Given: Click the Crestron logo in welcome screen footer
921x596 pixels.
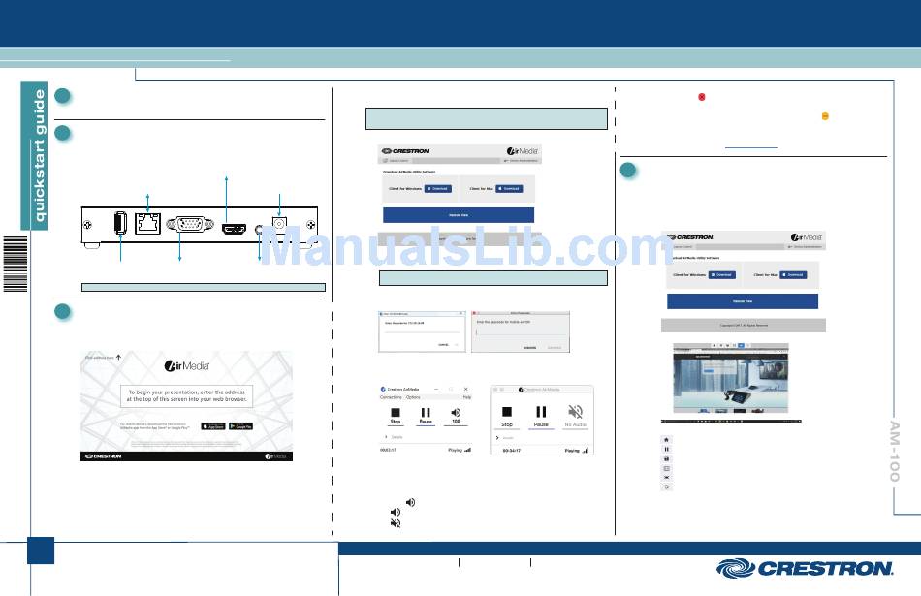Looking at the screenshot, I should [104, 456].
